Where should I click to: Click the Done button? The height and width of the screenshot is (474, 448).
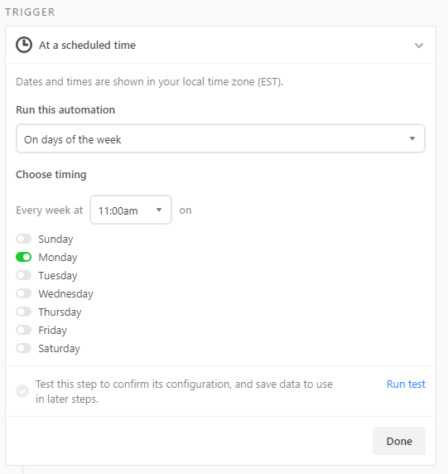[x=399, y=441]
